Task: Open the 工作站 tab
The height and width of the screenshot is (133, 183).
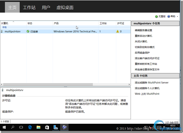Action: 29,7
